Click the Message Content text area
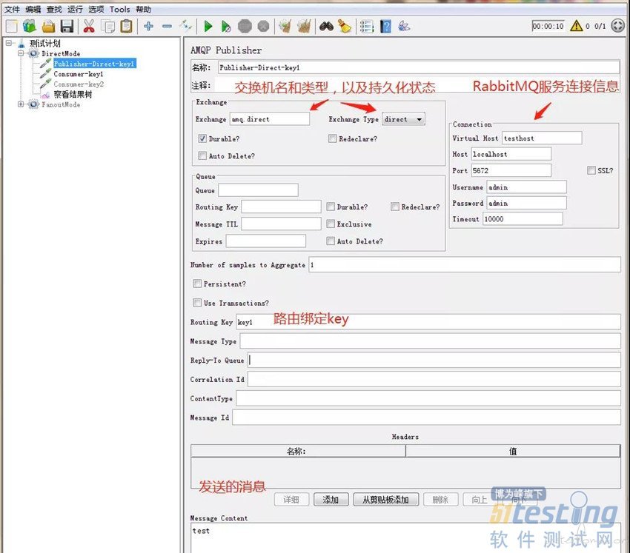 pyautogui.click(x=405, y=538)
